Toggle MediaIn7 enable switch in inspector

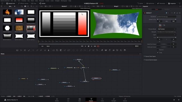144,13
